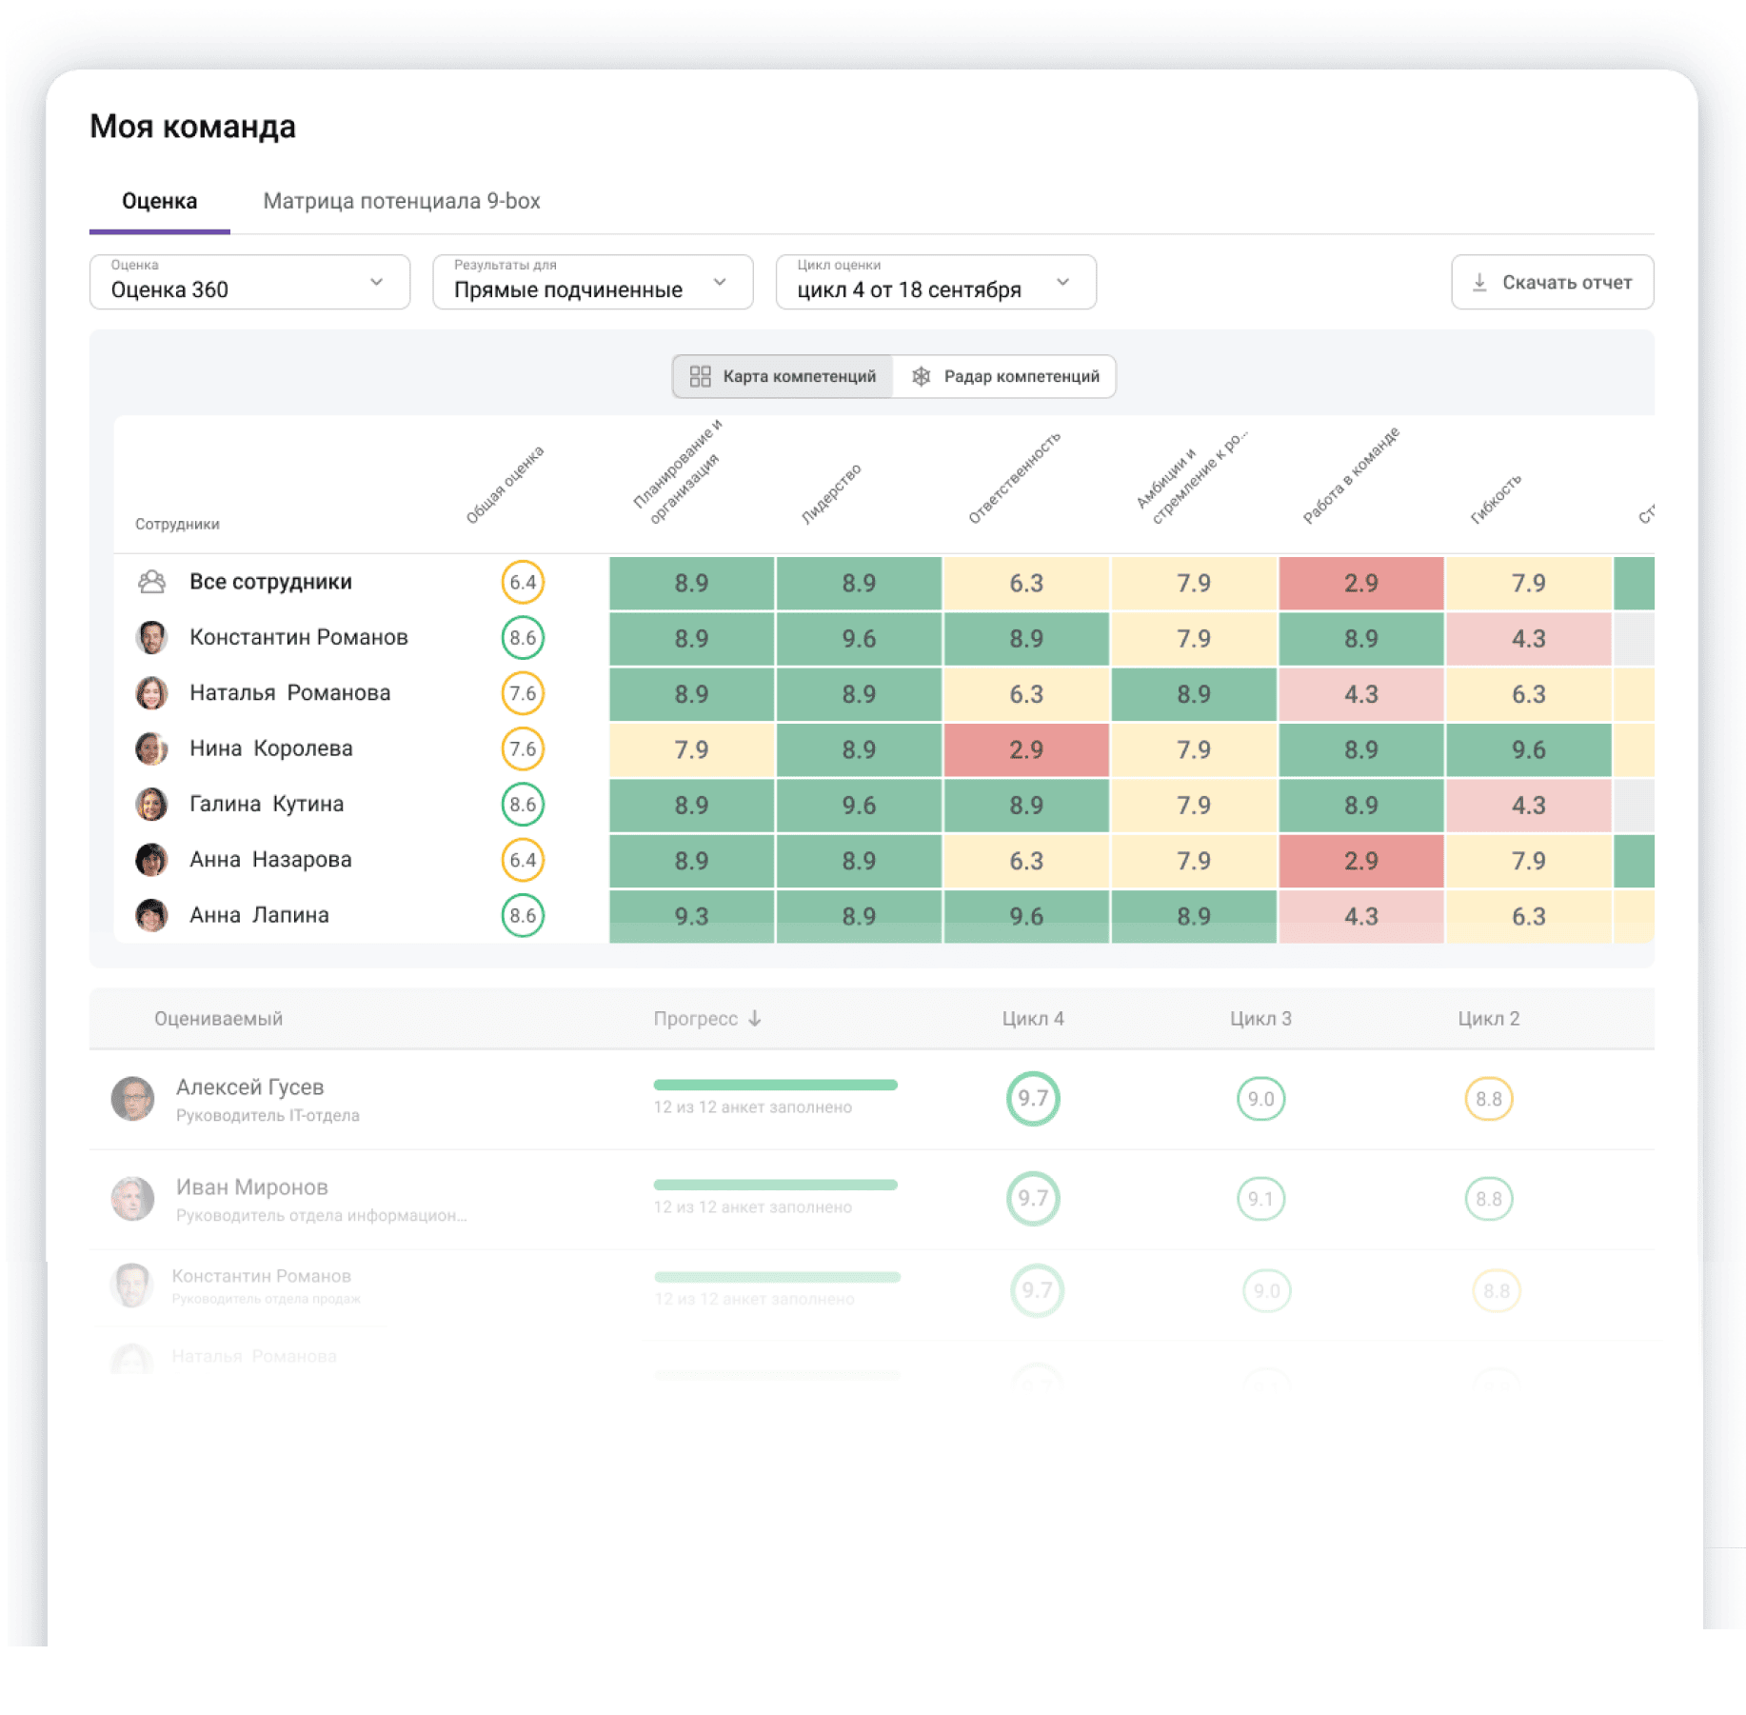Switch view to Карта компетенций
The width and height of the screenshot is (1746, 1715).
coord(783,377)
